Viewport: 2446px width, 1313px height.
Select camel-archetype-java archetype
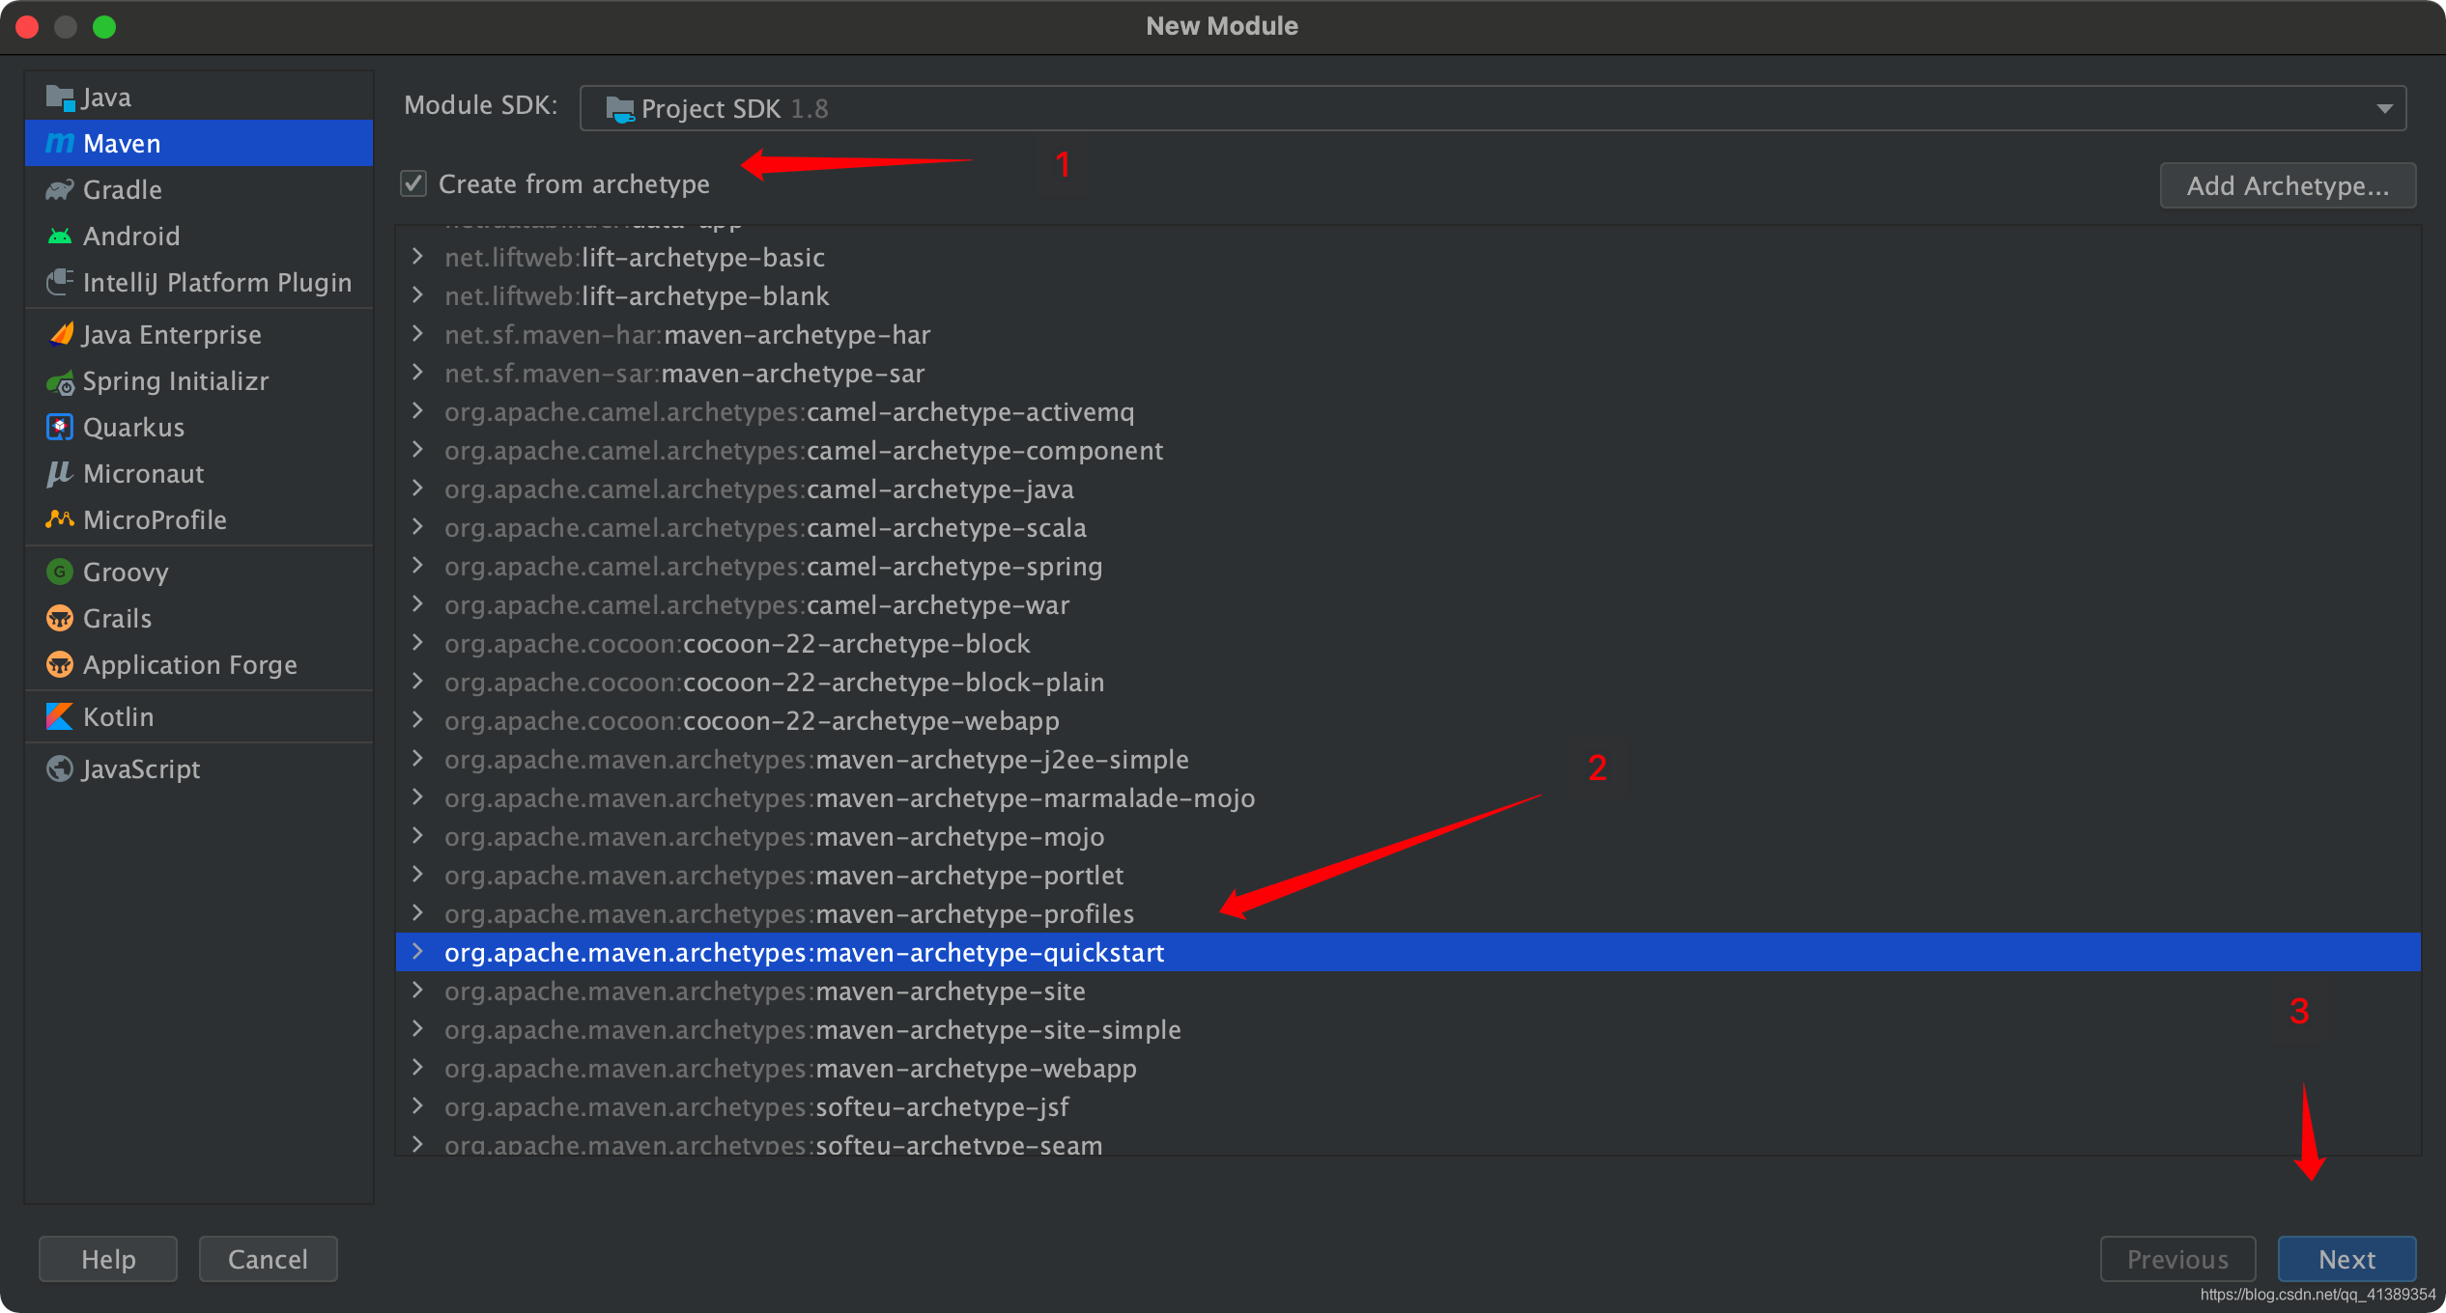pyautogui.click(x=1408, y=489)
